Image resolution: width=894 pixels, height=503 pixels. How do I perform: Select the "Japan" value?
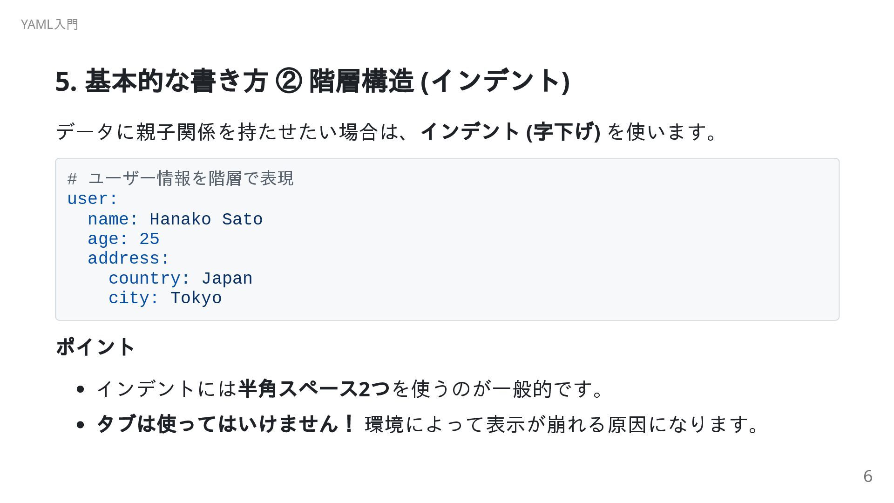tap(227, 279)
